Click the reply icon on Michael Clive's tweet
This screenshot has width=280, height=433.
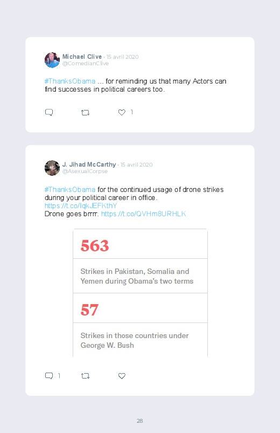[x=49, y=112]
